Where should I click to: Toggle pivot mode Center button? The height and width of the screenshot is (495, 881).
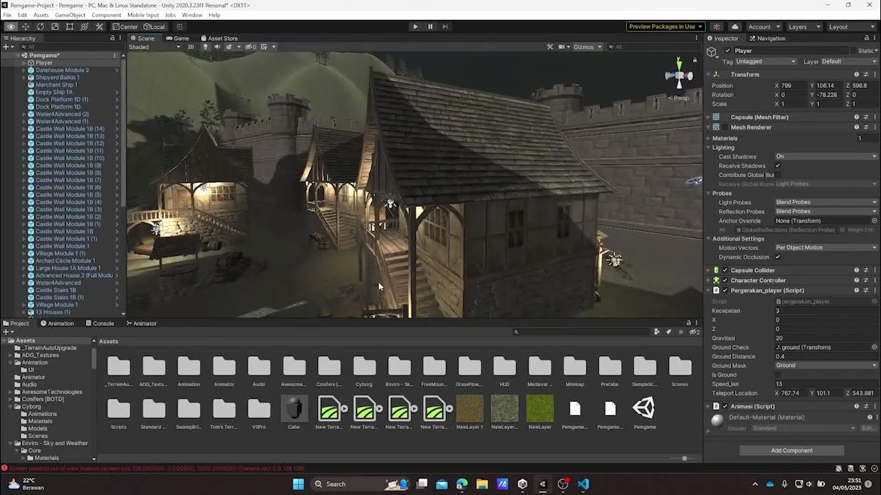point(125,27)
